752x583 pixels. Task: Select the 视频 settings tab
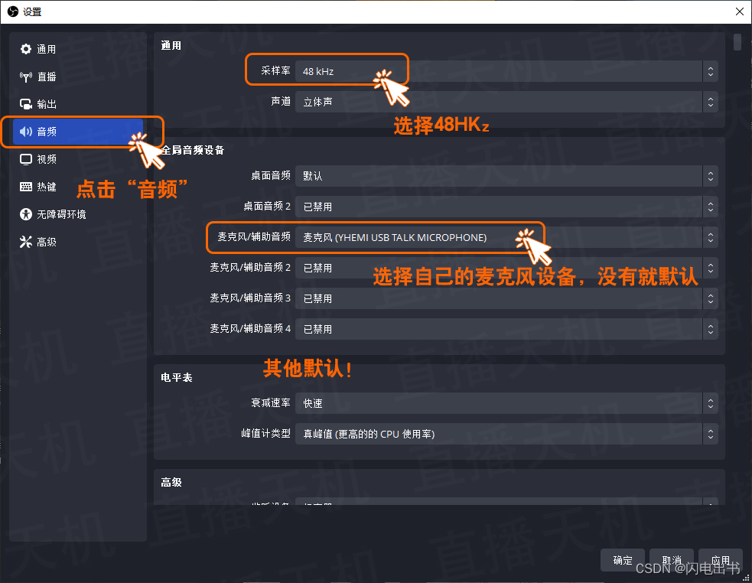[x=78, y=159]
